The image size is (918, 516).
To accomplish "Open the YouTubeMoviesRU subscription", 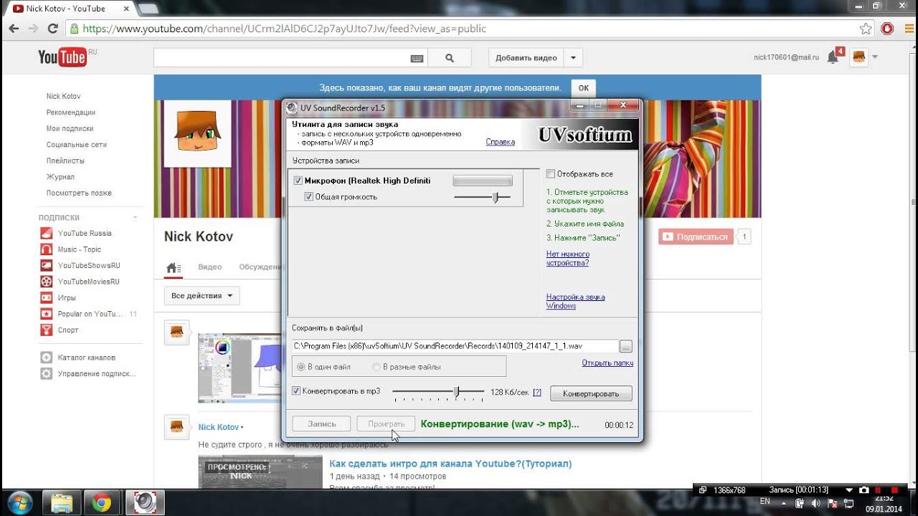I will point(89,282).
